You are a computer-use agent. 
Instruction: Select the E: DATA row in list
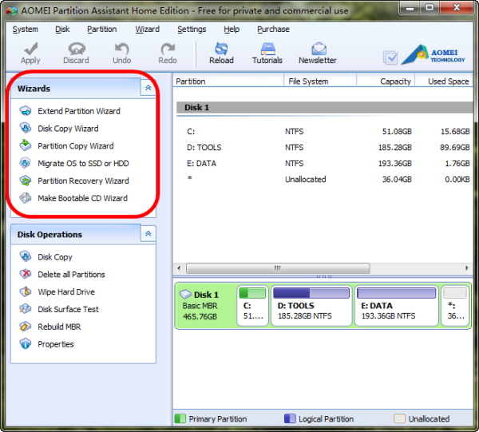[x=325, y=164]
